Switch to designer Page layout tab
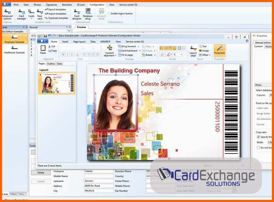 point(79,42)
